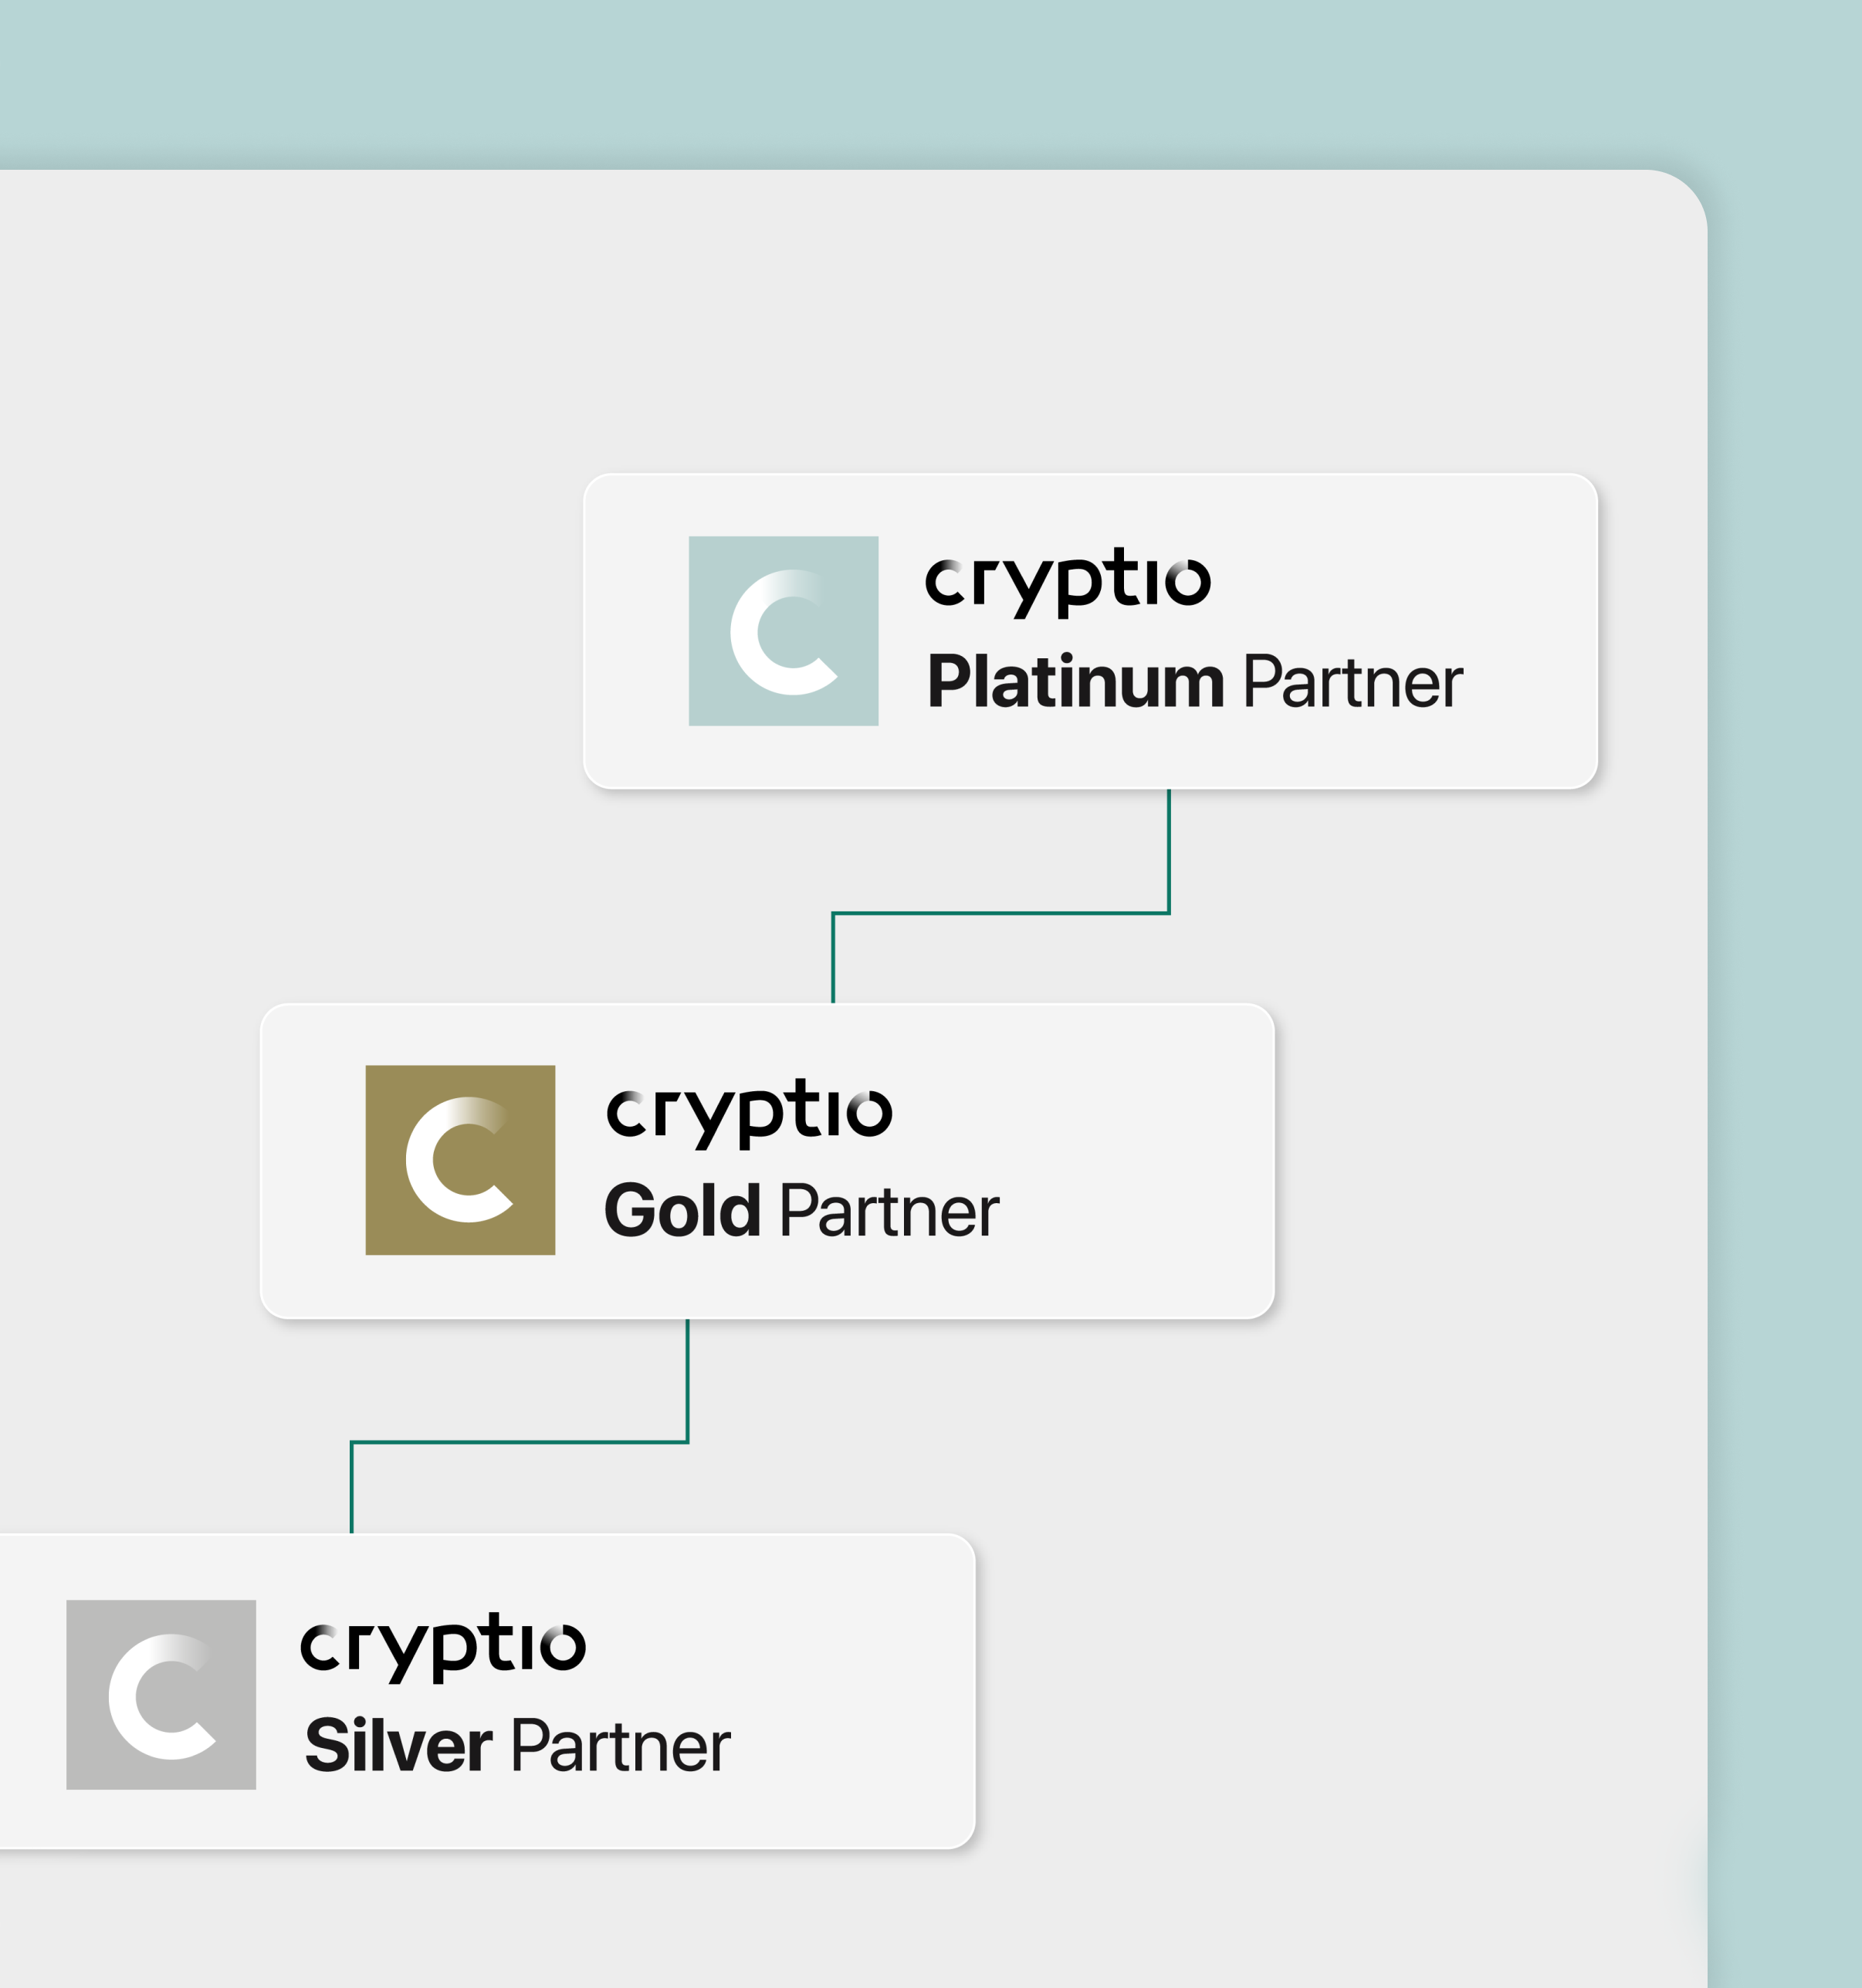This screenshot has width=1862, height=1988.
Task: Open the Silver Partner badge card
Action: click(487, 1691)
